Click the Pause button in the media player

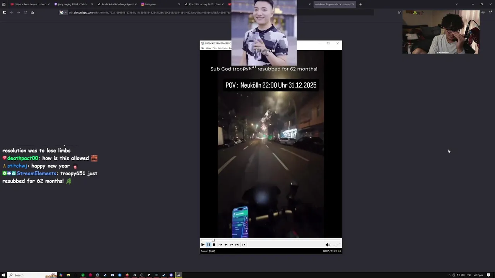click(x=208, y=244)
